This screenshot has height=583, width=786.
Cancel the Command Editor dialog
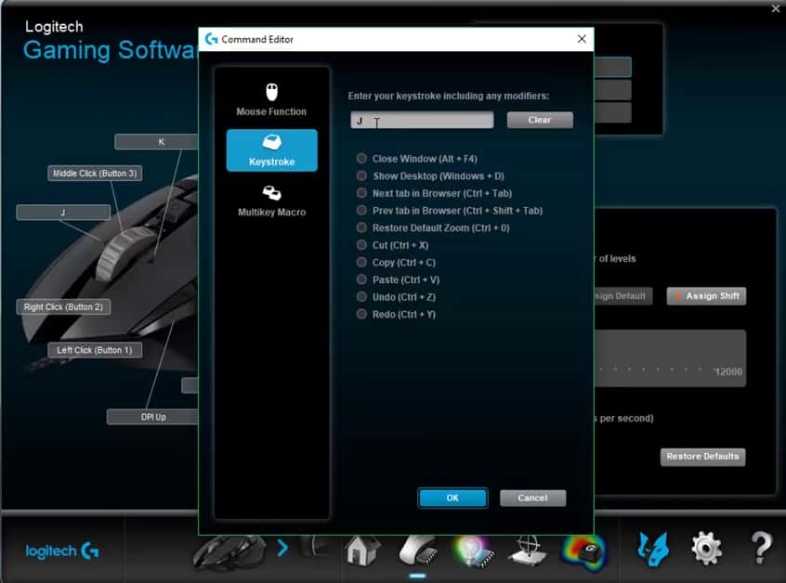click(x=532, y=498)
